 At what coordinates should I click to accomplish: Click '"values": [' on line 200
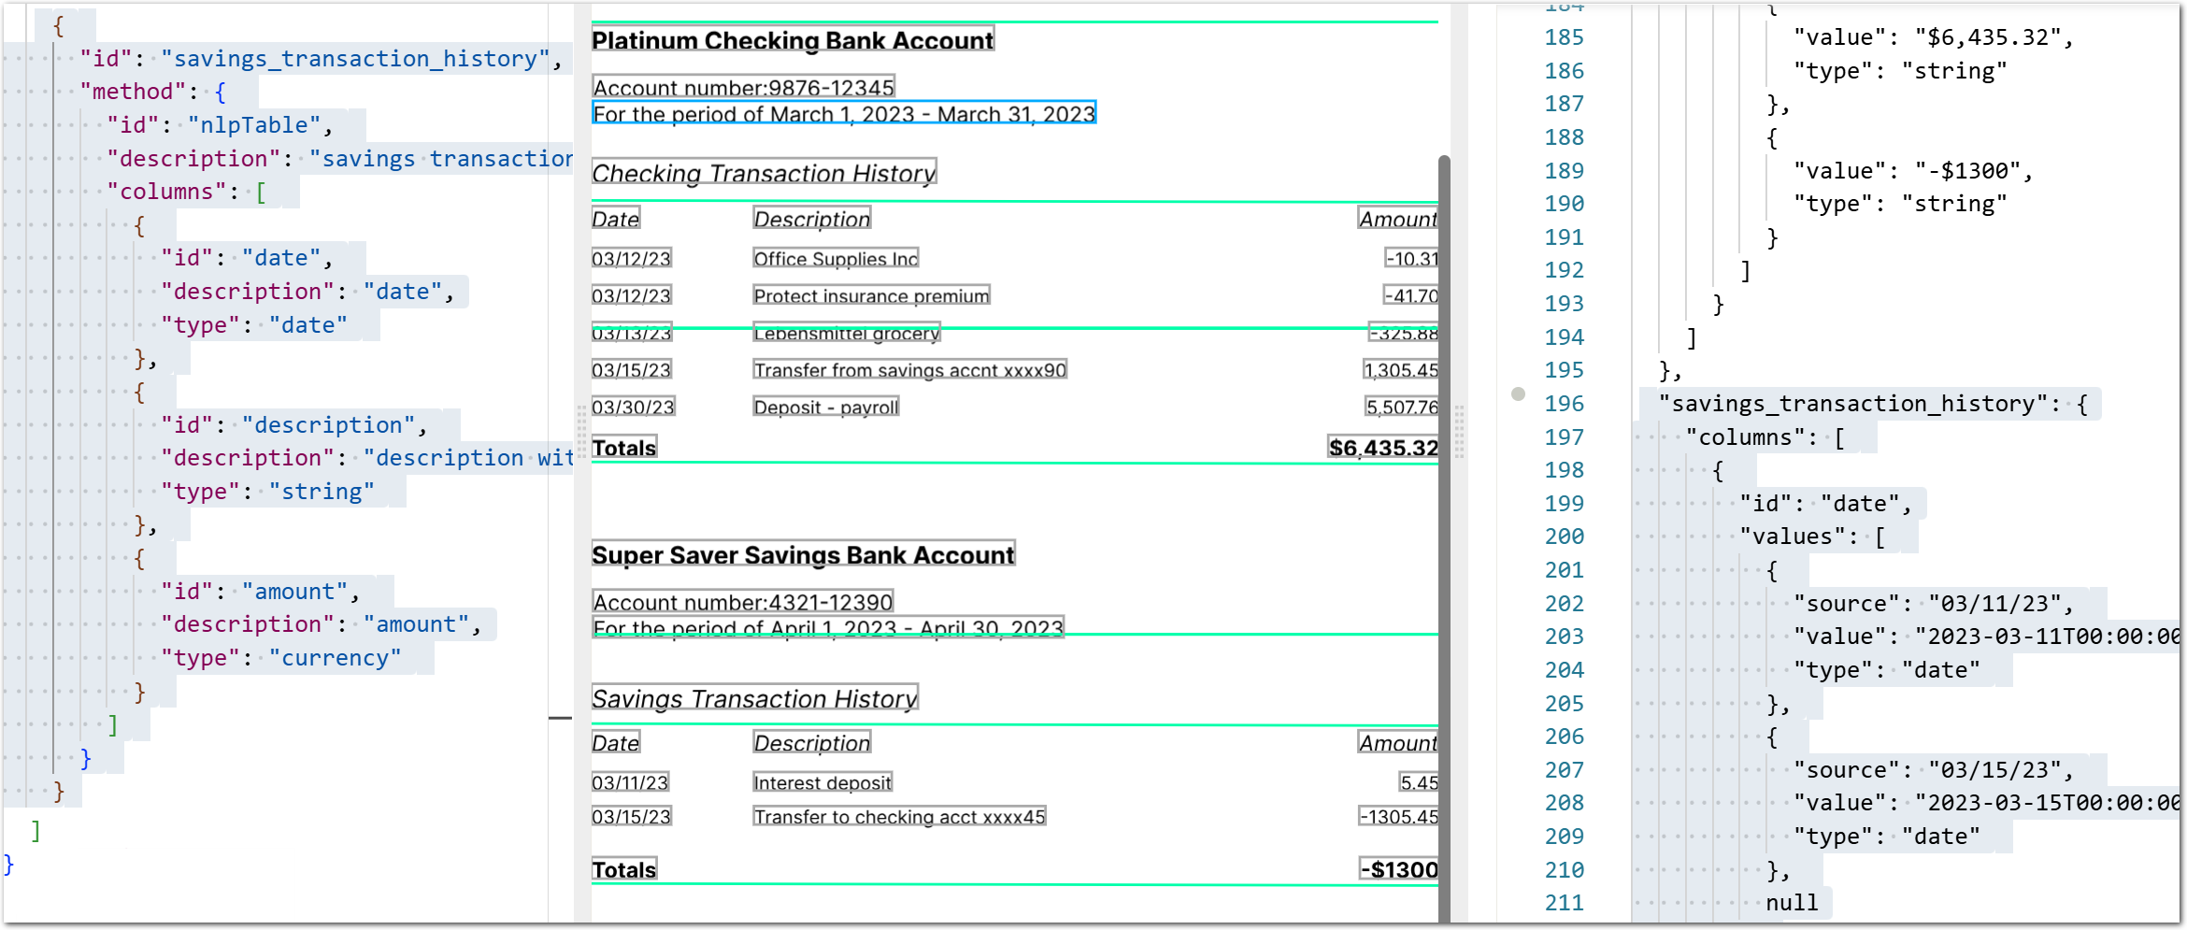pos(1812,537)
